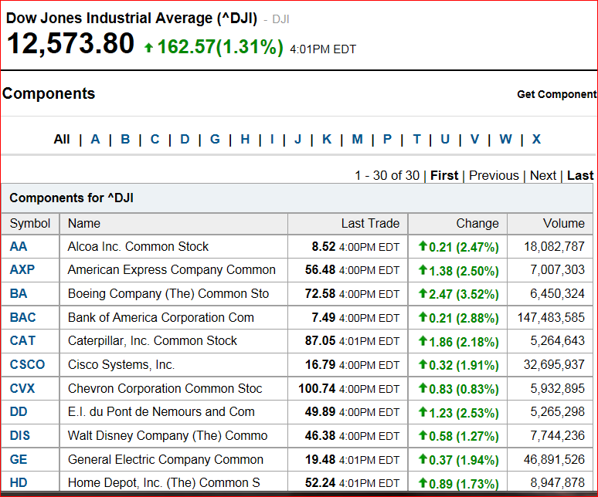Open the BAC ticker symbol link

click(x=23, y=317)
